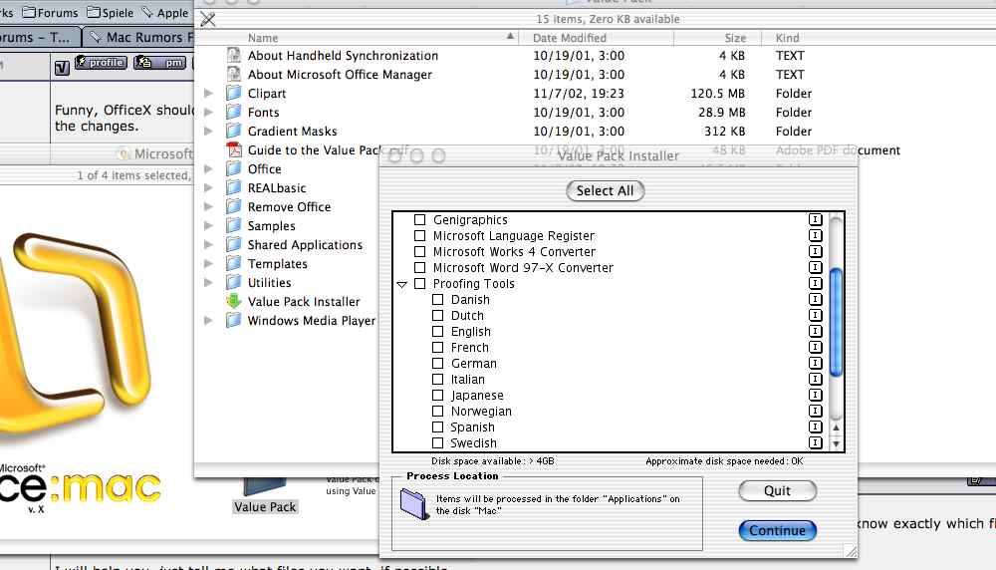The width and height of the screenshot is (996, 570).
Task: Select the Samples folder icon
Action: coord(234,225)
